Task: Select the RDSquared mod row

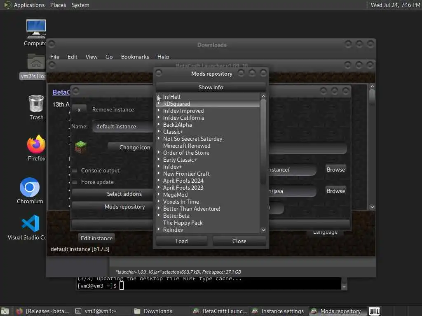Action: pyautogui.click(x=208, y=104)
